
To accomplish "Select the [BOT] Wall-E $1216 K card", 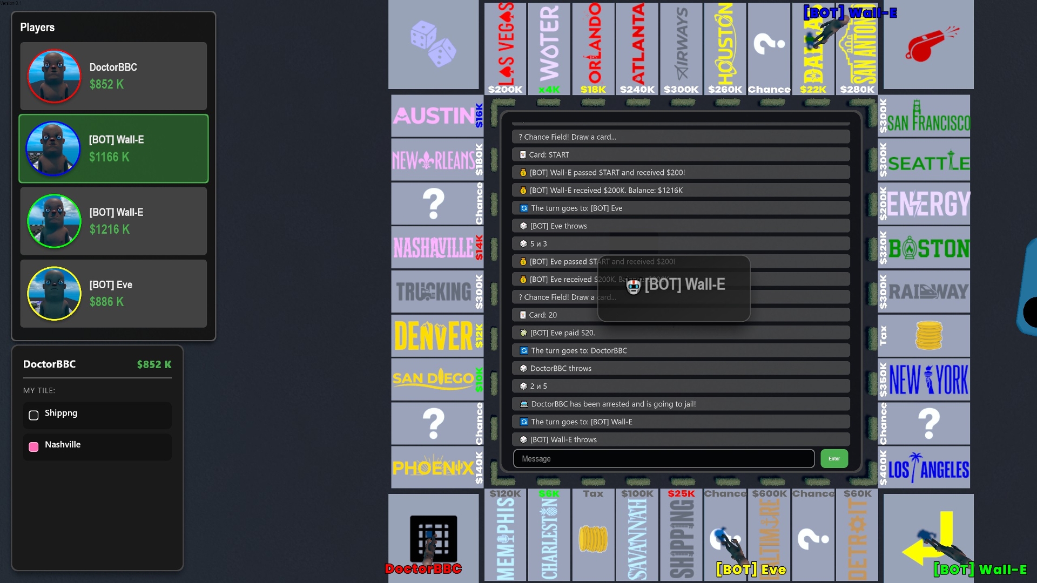I will click(113, 221).
